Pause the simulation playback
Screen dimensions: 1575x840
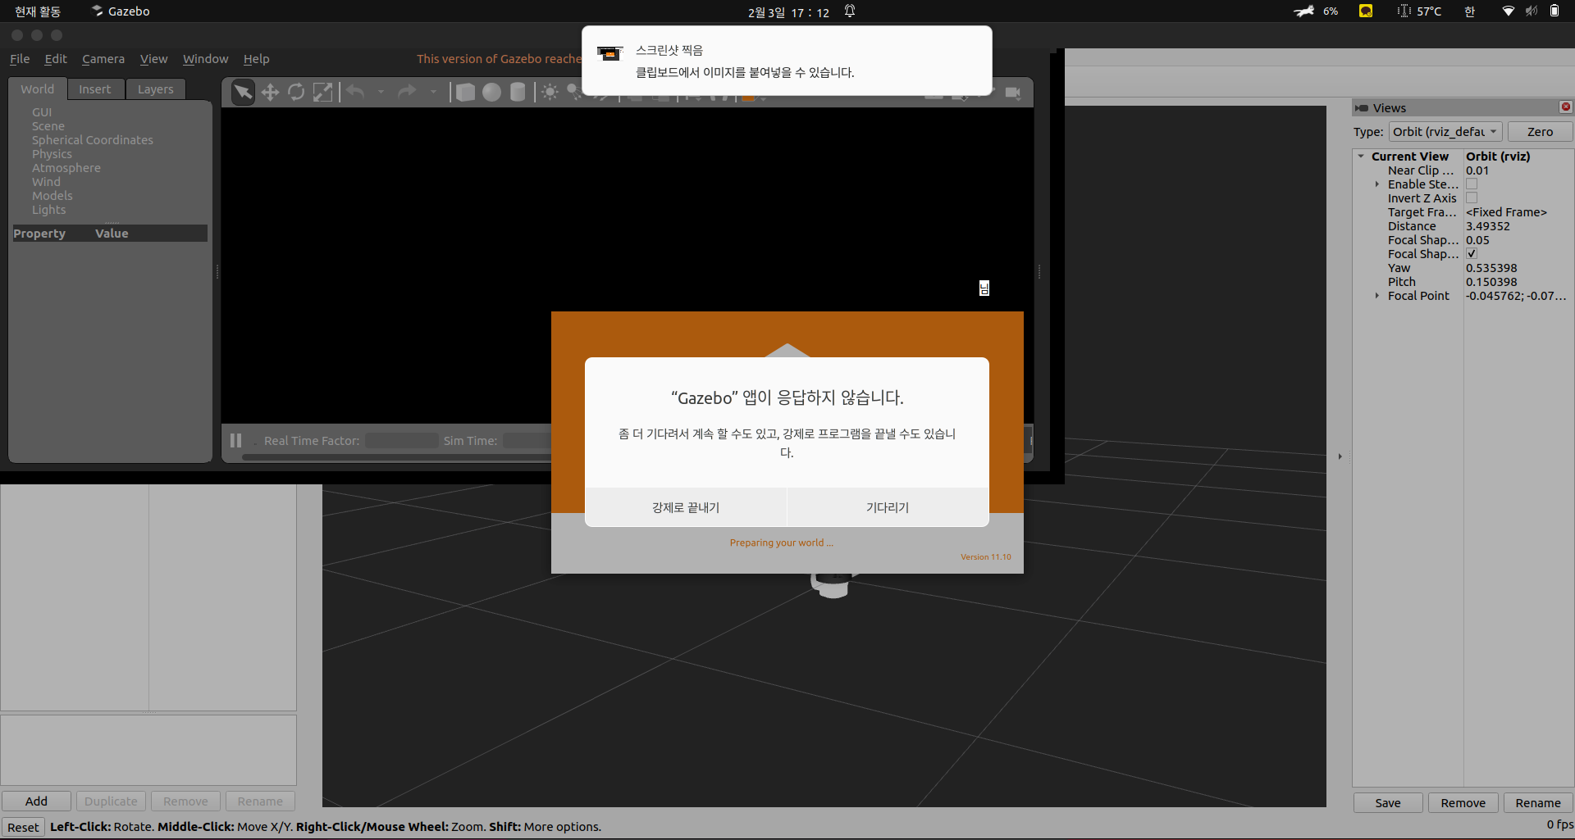(x=236, y=441)
